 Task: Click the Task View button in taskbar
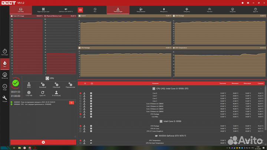pos(14,148)
